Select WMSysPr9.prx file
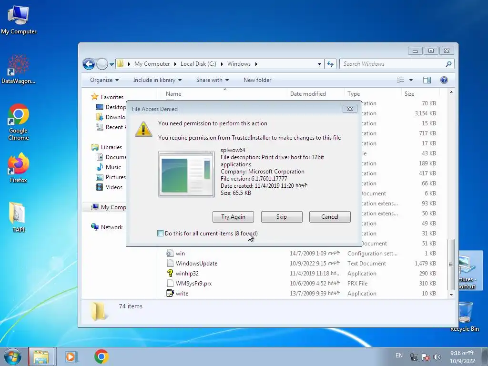This screenshot has width=488, height=366. click(x=193, y=283)
